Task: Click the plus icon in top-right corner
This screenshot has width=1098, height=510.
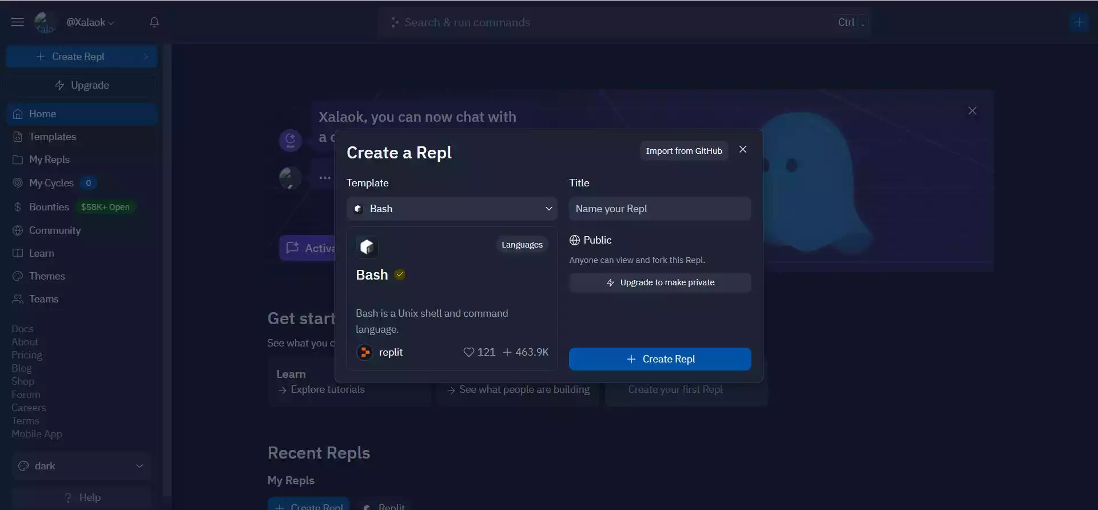Action: 1079,22
